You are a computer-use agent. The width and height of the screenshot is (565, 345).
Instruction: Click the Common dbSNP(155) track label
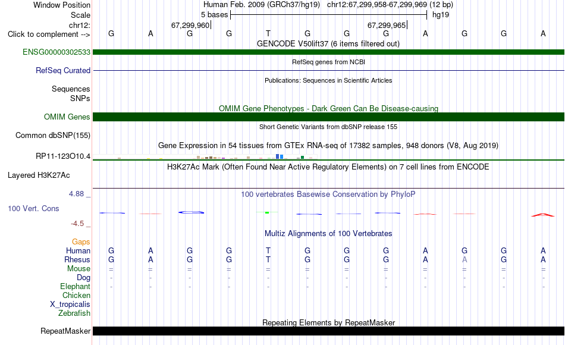[x=52, y=135]
